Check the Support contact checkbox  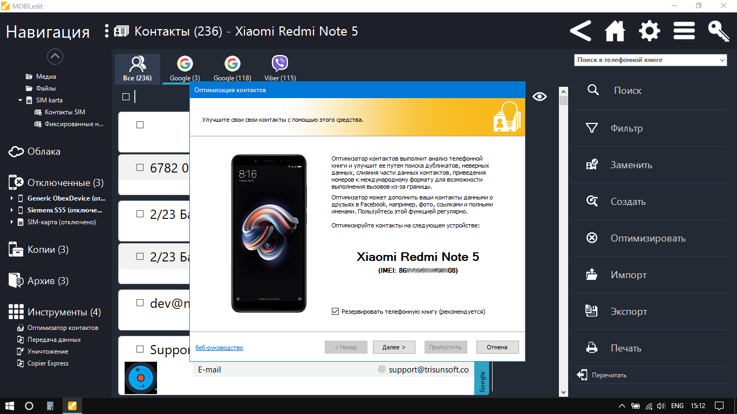(x=140, y=349)
